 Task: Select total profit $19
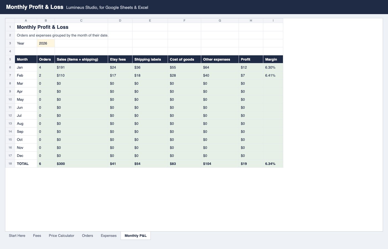point(251,164)
